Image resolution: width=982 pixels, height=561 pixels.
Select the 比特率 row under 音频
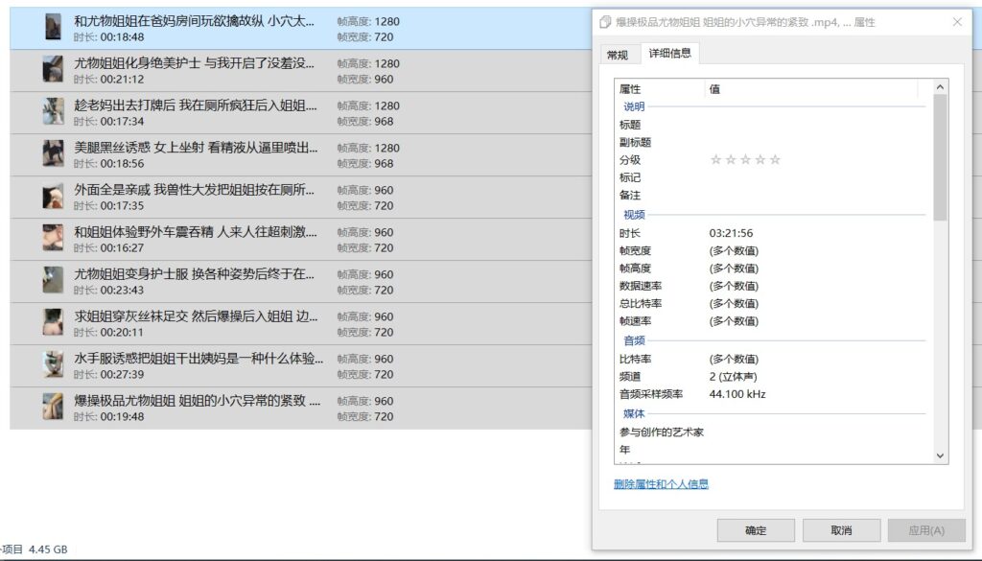click(772, 359)
